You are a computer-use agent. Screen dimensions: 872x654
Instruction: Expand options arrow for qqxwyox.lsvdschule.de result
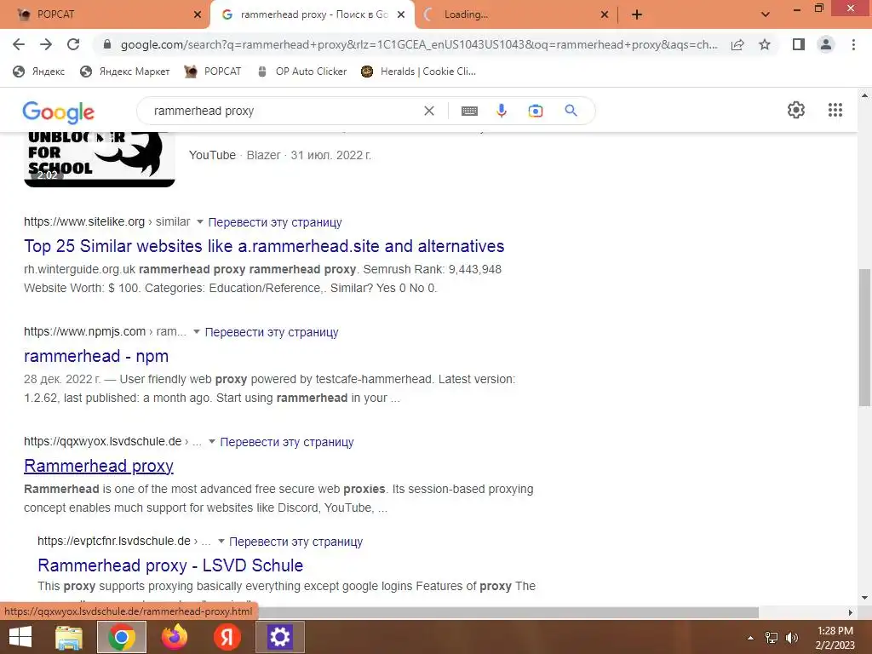coord(211,442)
